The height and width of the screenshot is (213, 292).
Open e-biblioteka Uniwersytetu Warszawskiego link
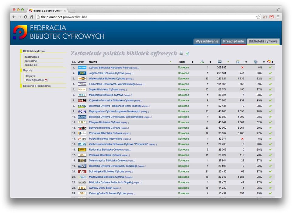(x=112, y=84)
